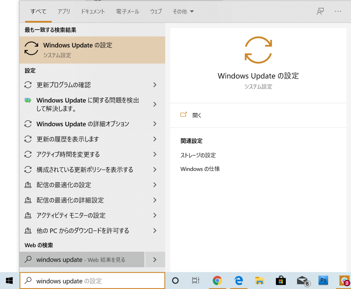This screenshot has height=289, width=351.
Task: Select windows update web search result
Action: click(82, 259)
